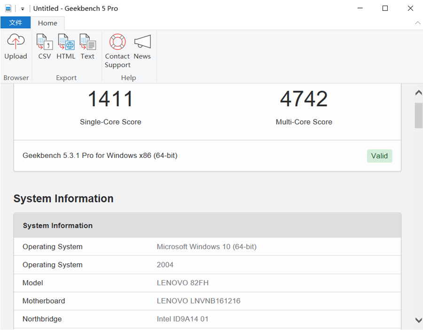Click the System Information table header
423x330 pixels.
207,225
